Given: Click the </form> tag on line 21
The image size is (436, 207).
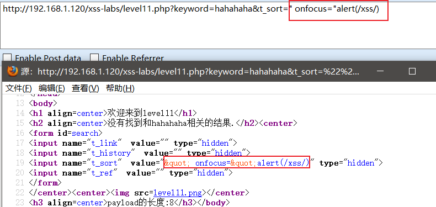Looking at the screenshot, I should coord(45,183).
